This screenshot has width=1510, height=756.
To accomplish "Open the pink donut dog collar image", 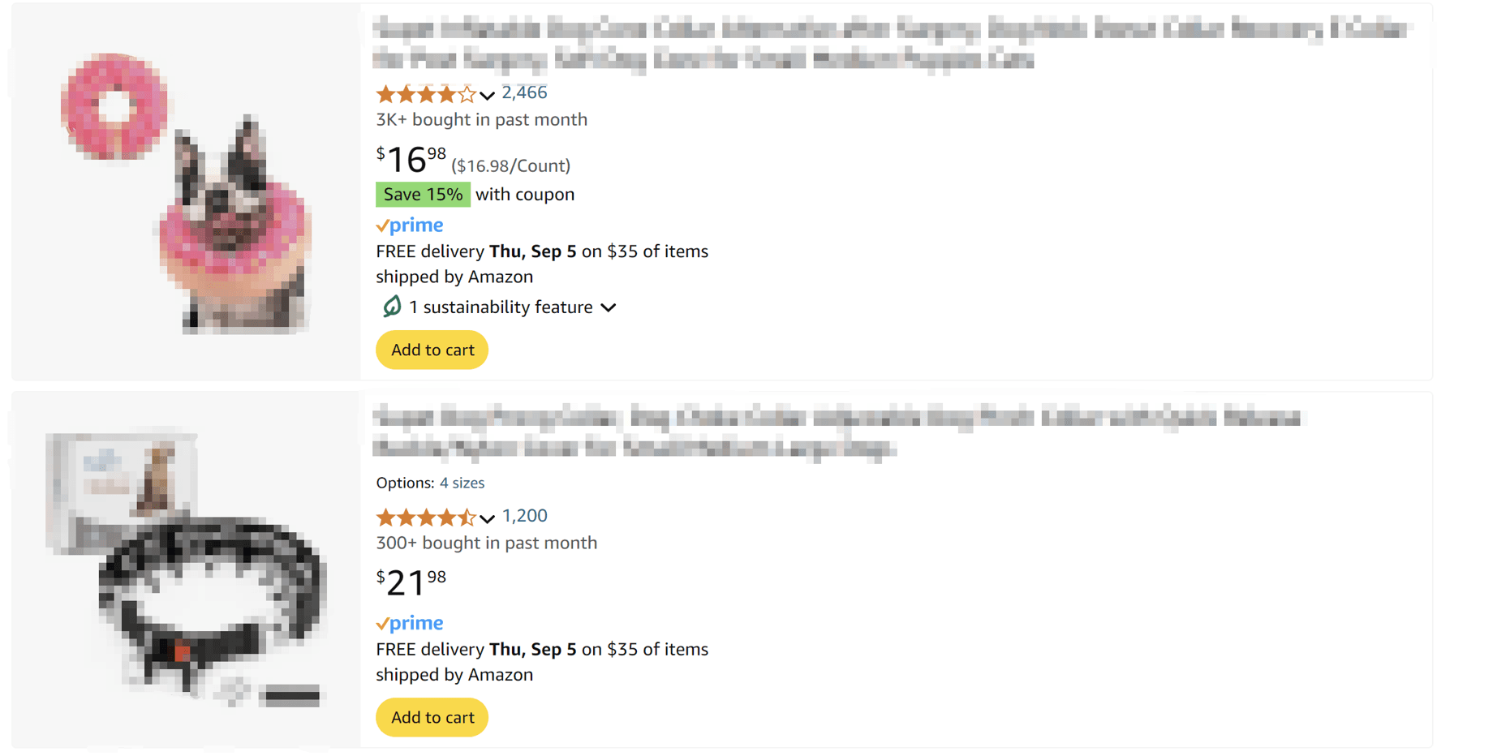I will 186,193.
